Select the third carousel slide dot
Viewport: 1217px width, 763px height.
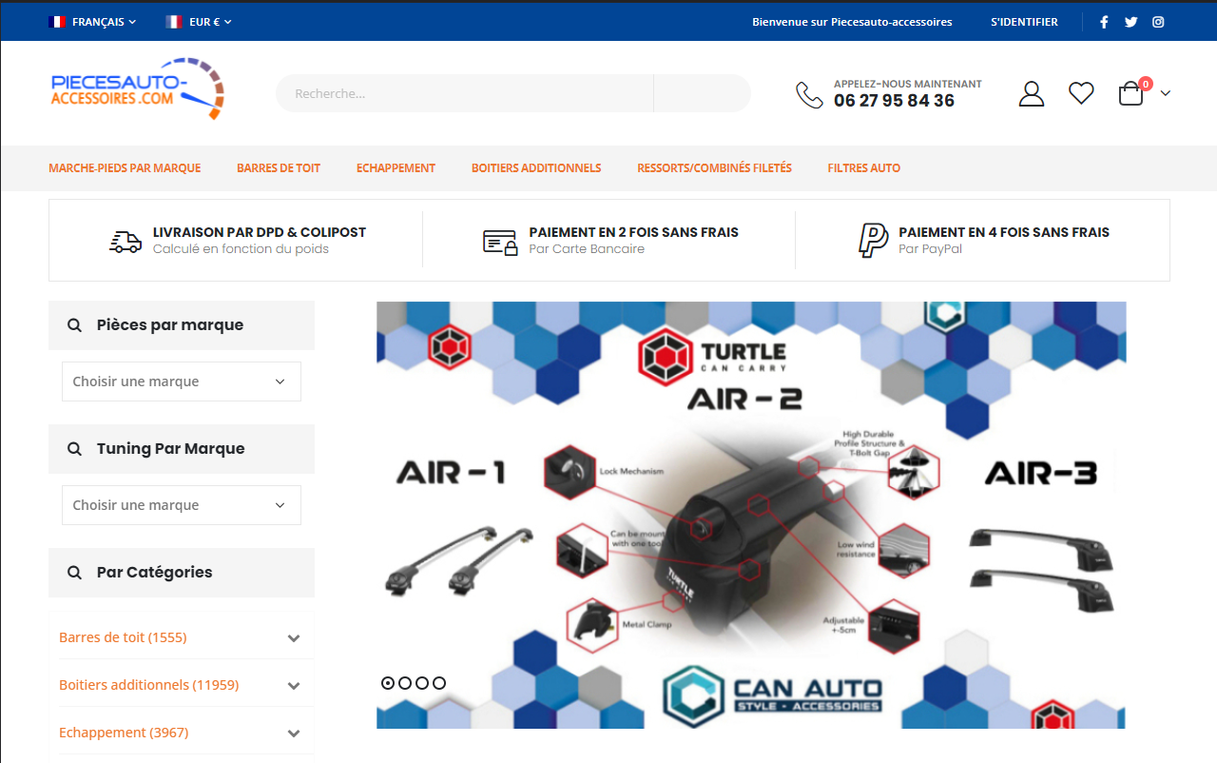click(x=422, y=683)
